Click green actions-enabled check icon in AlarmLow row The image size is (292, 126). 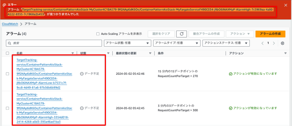pyautogui.click(x=231, y=74)
